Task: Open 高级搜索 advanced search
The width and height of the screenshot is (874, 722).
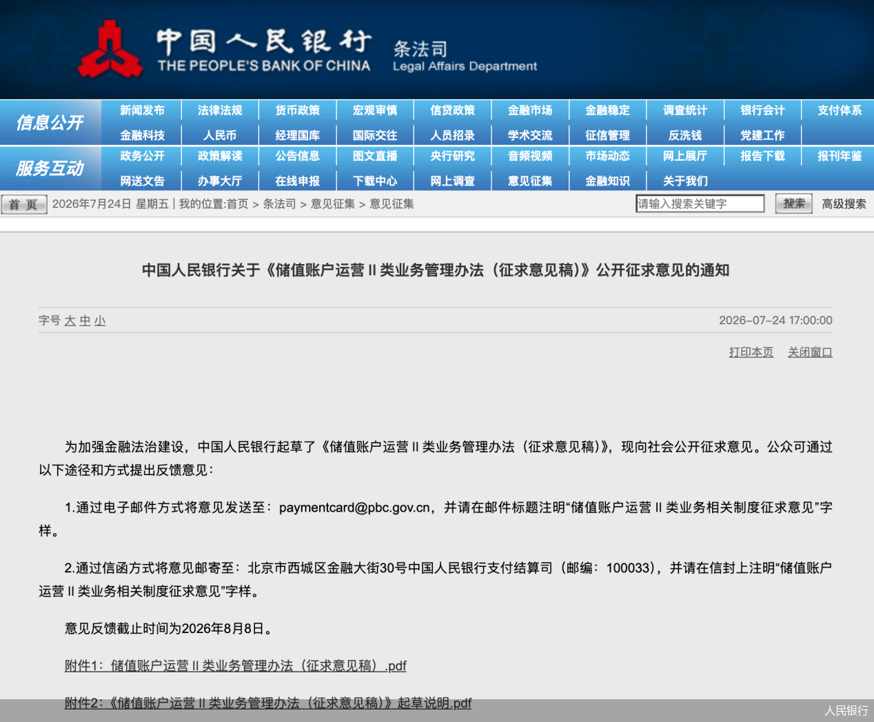Action: [x=844, y=204]
